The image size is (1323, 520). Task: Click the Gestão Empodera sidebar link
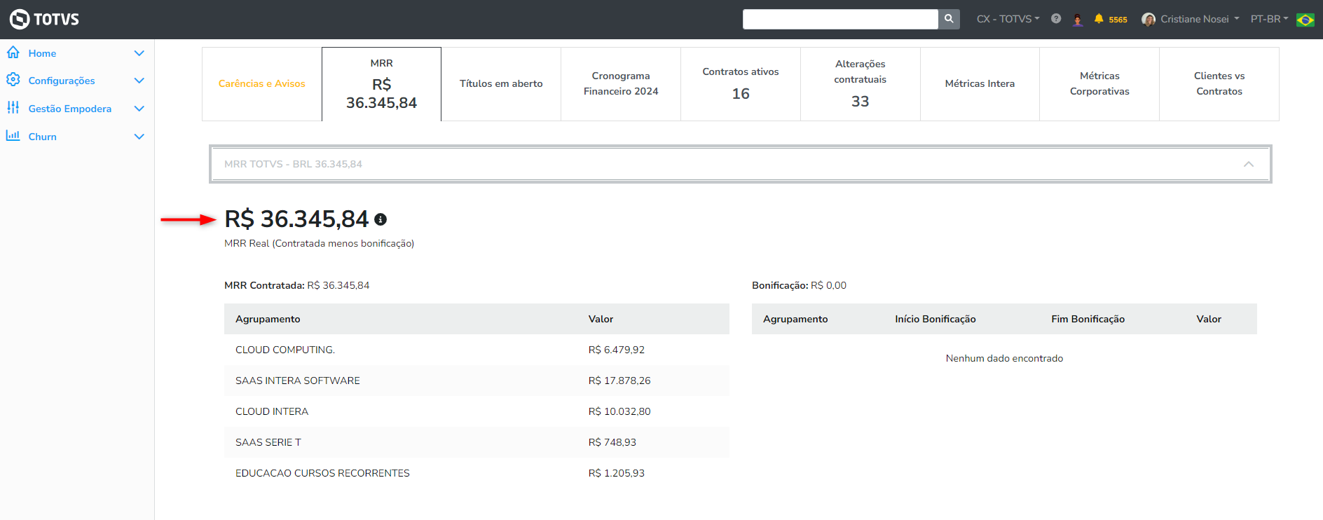tap(70, 109)
